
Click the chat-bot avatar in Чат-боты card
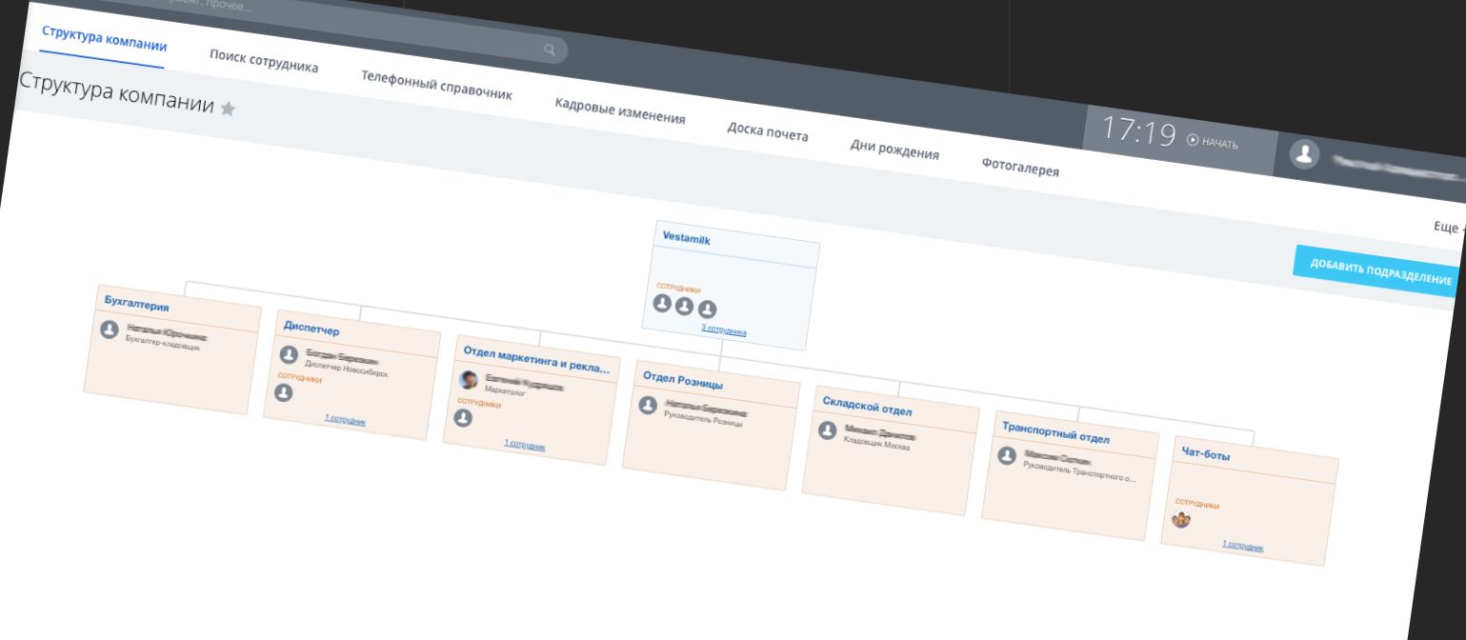1181,519
